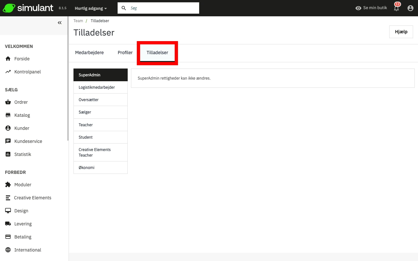Click the Statistik chart icon
This screenshot has height=261, width=418.
(x=8, y=154)
